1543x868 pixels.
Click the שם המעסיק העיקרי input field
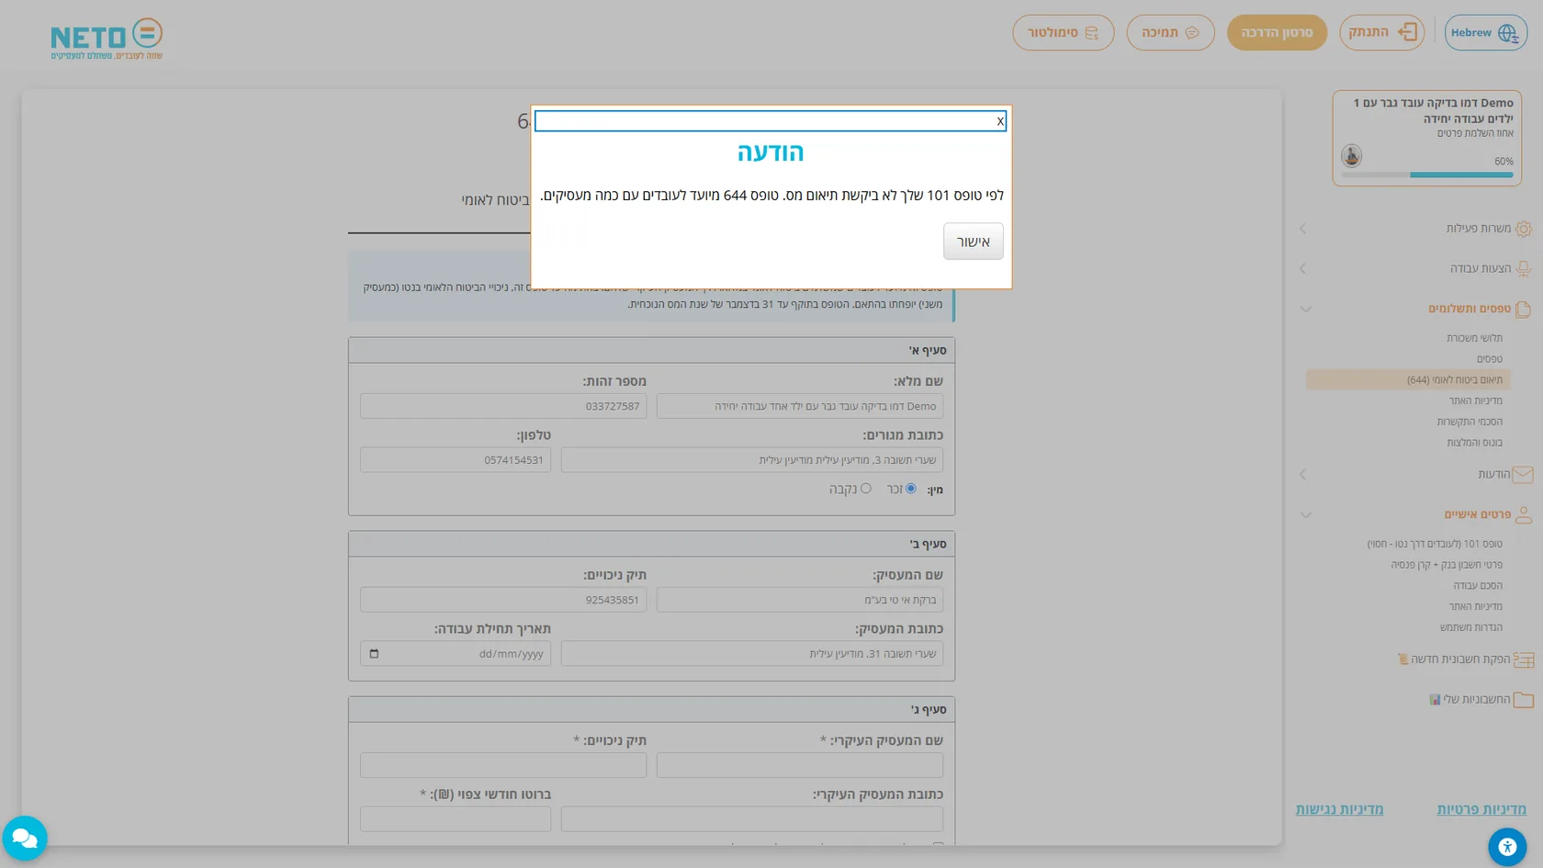coord(800,765)
